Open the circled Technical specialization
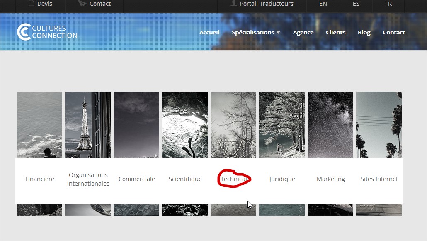Screen dimensions: 427x241 click(x=234, y=179)
